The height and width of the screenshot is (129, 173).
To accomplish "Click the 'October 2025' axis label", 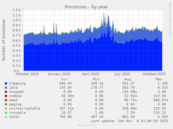I will (154, 74).
